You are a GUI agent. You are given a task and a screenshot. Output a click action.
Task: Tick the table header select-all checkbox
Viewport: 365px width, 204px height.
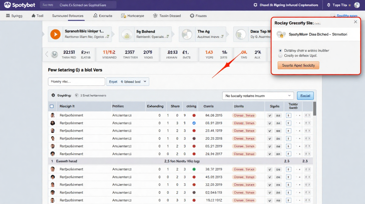pos(52,106)
